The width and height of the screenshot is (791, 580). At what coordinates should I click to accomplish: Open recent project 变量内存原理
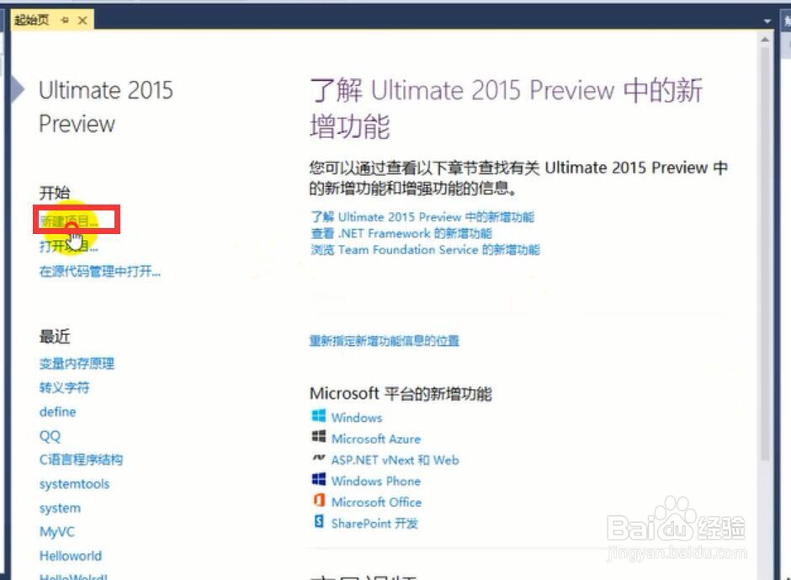click(x=77, y=363)
